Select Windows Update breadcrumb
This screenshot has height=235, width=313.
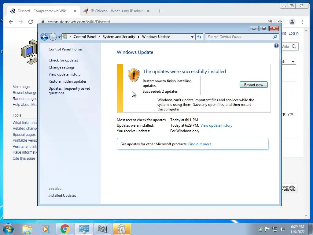coord(156,37)
